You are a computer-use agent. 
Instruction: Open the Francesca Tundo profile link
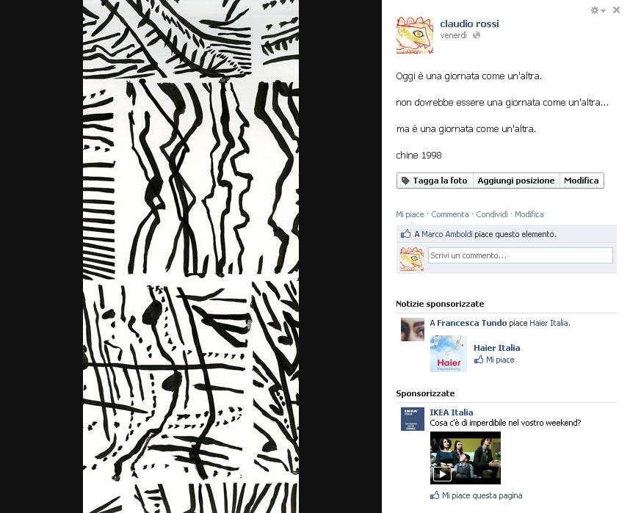tap(471, 323)
